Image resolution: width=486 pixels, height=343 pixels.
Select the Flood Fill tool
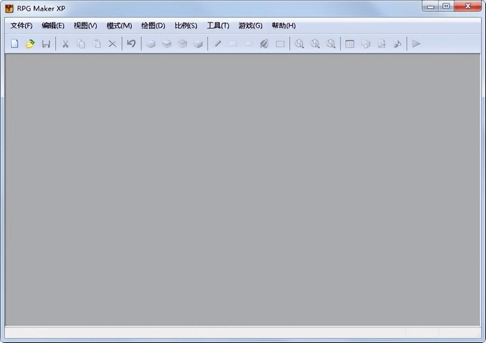(x=264, y=44)
